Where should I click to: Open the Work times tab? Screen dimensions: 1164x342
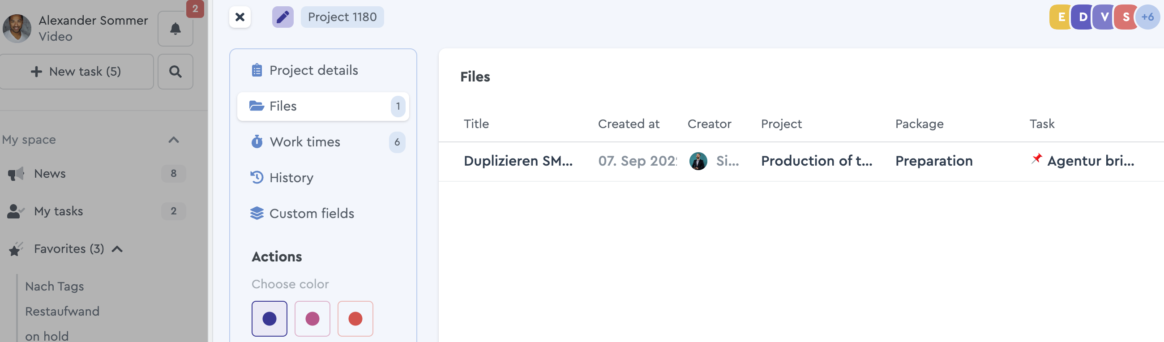[323, 142]
